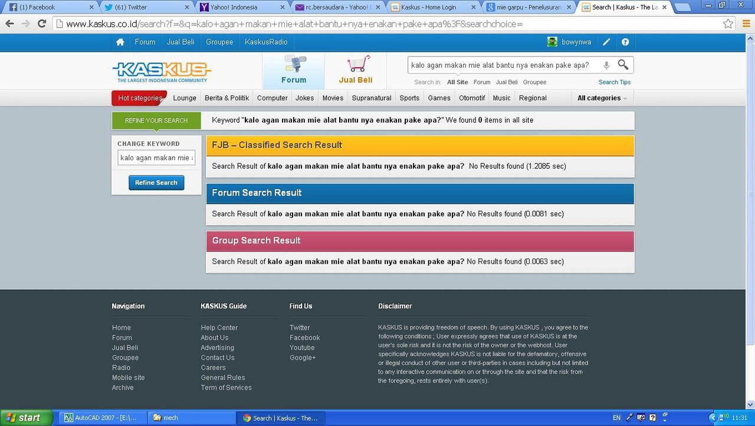Switch to the mie garpu - Penelusuran tab
Screen dimensions: 755x426
(x=527, y=8)
